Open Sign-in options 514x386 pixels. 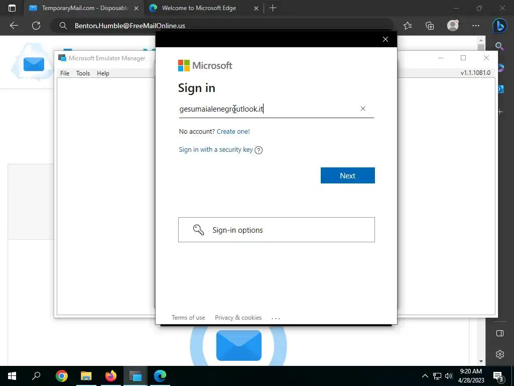pyautogui.click(x=277, y=230)
